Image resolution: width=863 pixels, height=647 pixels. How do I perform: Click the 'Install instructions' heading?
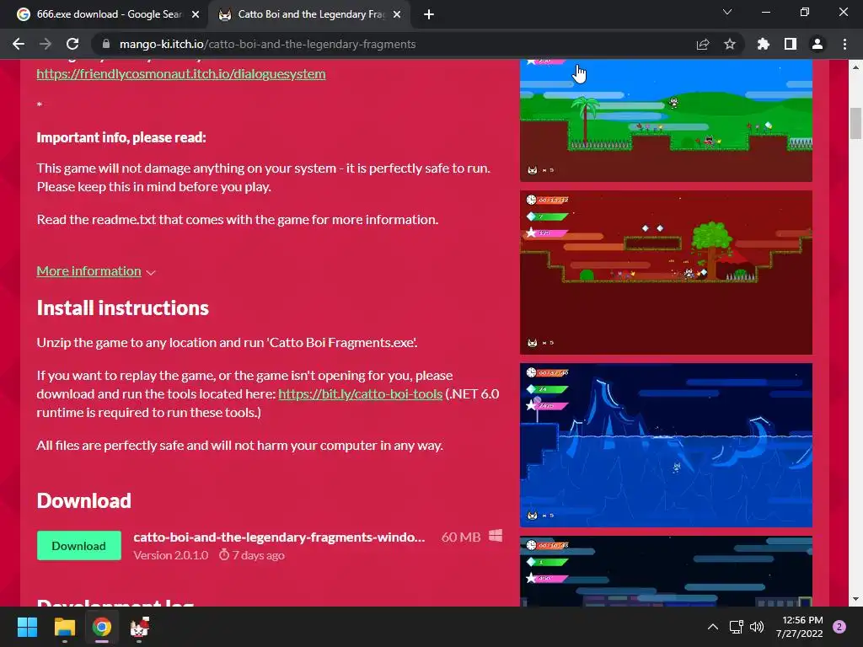(x=123, y=308)
